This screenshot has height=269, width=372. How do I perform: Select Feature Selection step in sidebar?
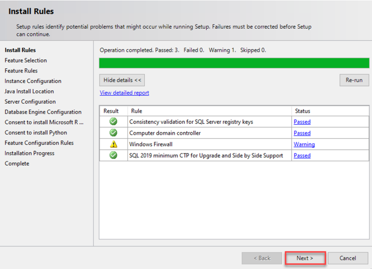(26, 60)
